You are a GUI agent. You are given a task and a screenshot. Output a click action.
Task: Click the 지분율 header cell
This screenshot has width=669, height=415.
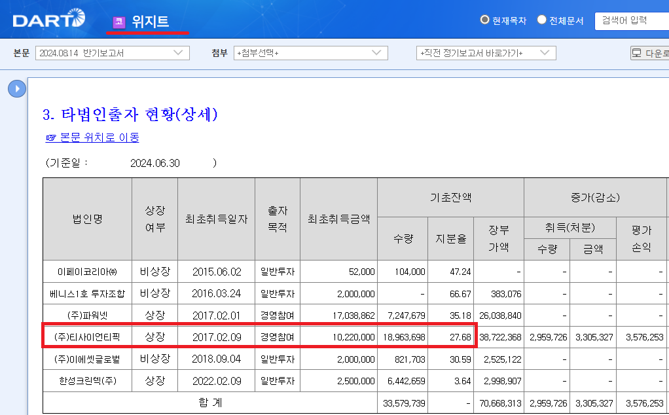click(x=450, y=238)
